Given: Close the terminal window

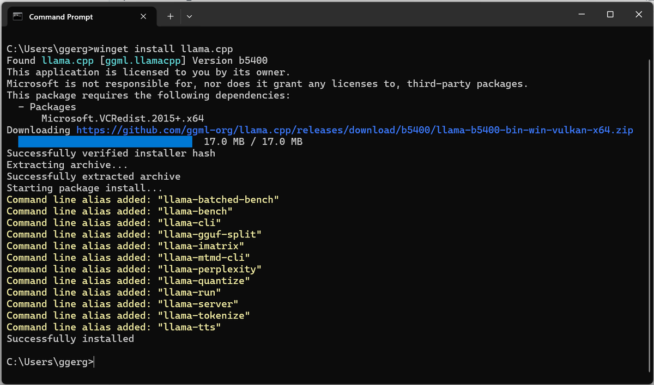Looking at the screenshot, I should (x=639, y=14).
